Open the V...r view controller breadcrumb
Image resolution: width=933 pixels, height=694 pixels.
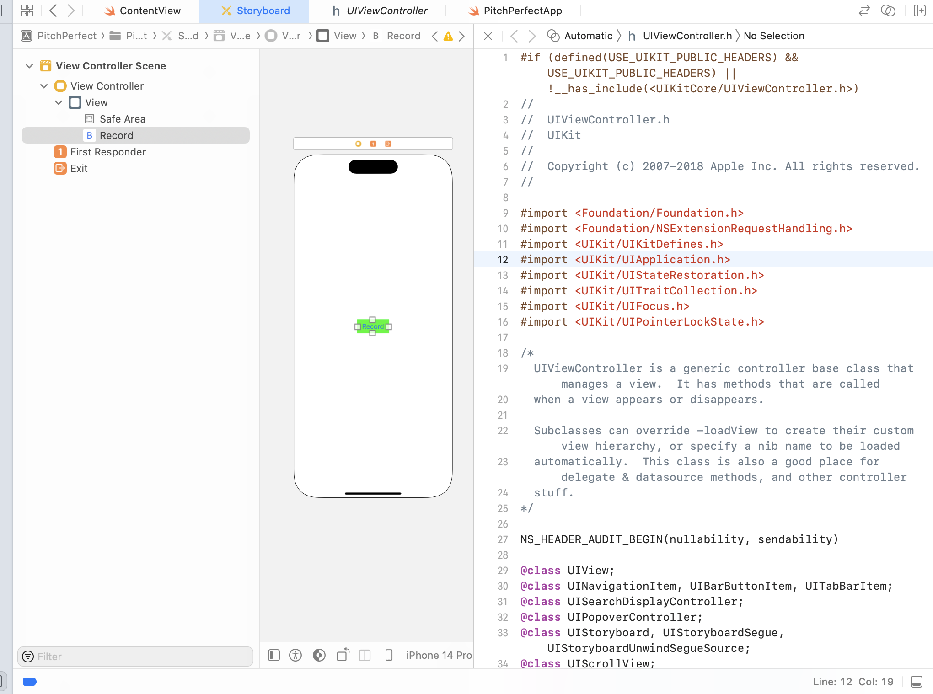[x=284, y=36]
